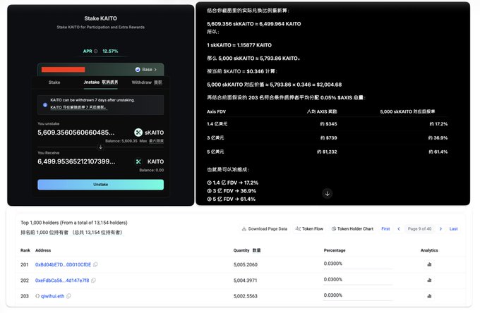
Task: Click Download Page Data
Action: pyautogui.click(x=265, y=228)
